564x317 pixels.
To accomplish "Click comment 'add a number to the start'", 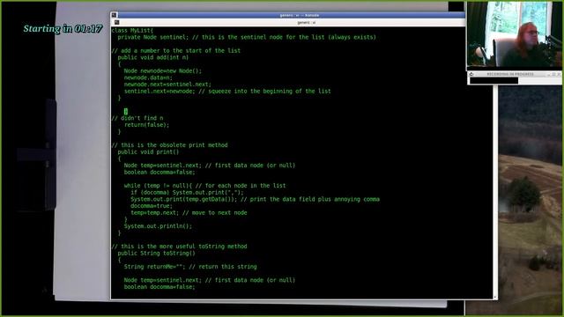I will point(176,51).
